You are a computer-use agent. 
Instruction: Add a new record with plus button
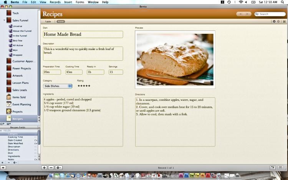(44, 168)
